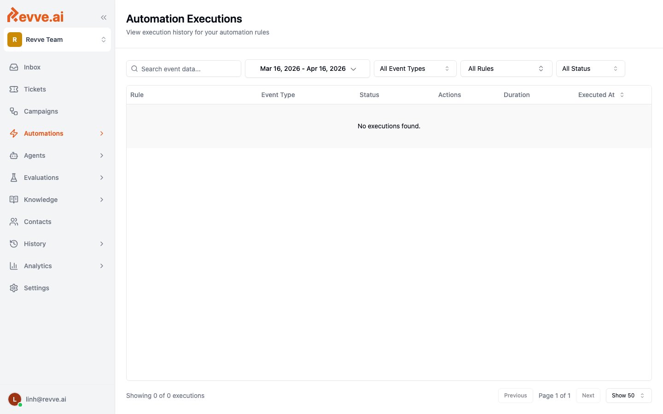Expand the Evaluations submenu chevron
The width and height of the screenshot is (663, 414).
click(x=102, y=178)
